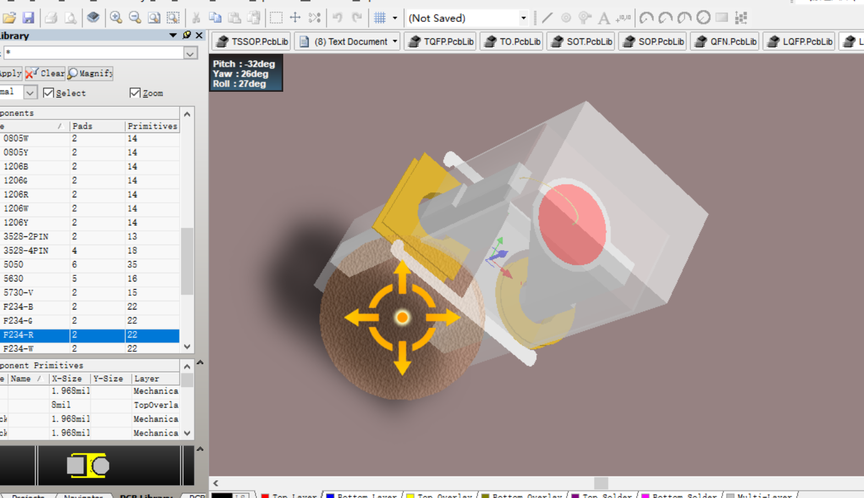Select the Place Line tool
Screen dimensions: 864x498
click(x=547, y=18)
